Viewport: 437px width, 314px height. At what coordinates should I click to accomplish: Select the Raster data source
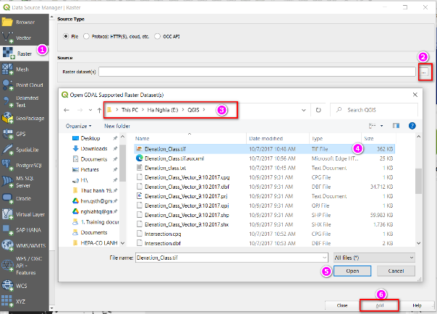[25, 54]
